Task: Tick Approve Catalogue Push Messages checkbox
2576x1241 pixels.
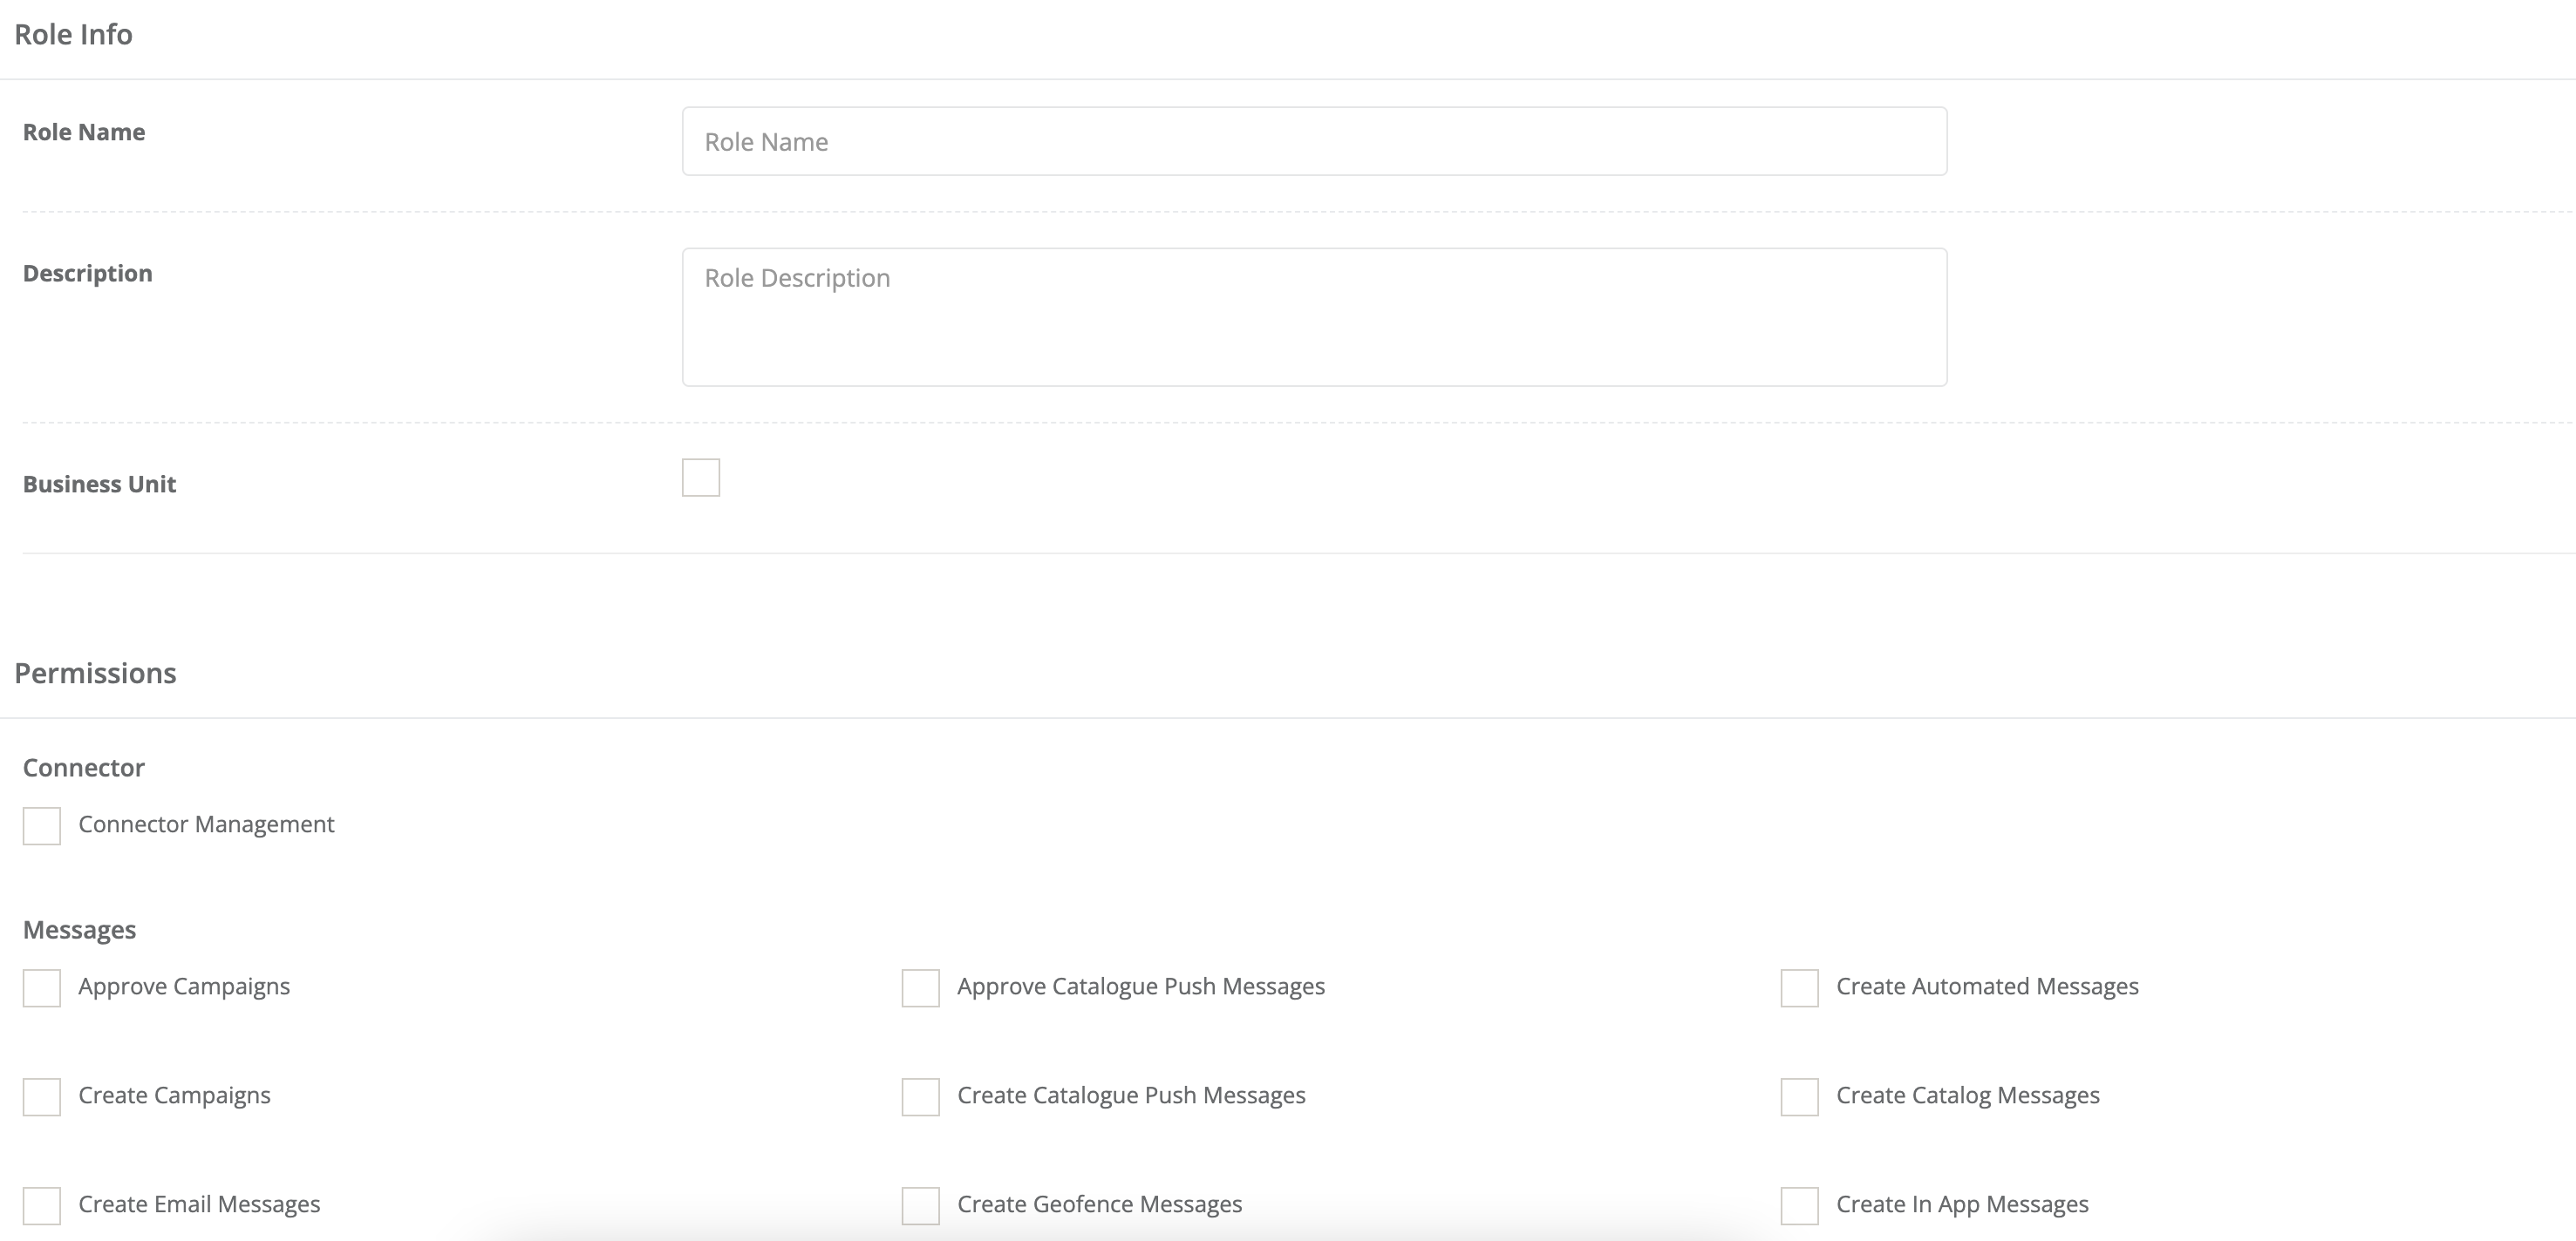Action: tap(920, 987)
